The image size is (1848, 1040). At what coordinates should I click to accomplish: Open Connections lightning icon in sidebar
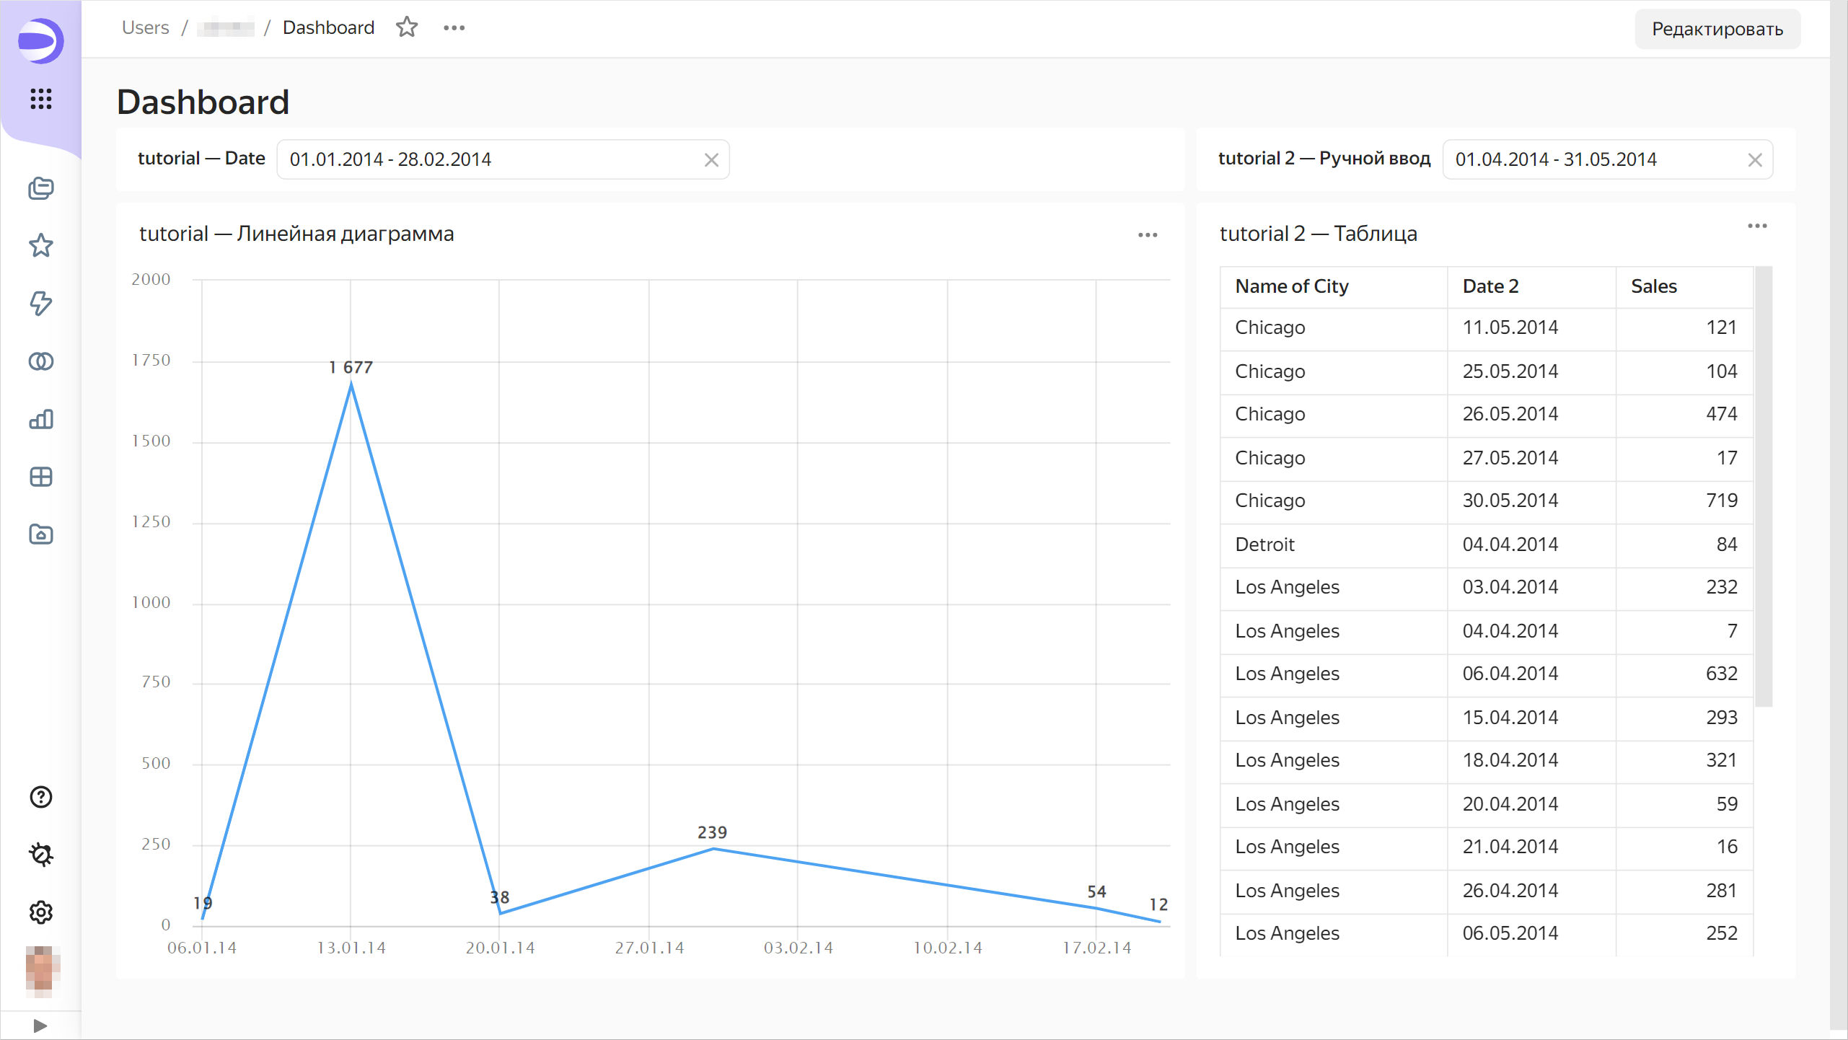pyautogui.click(x=41, y=304)
